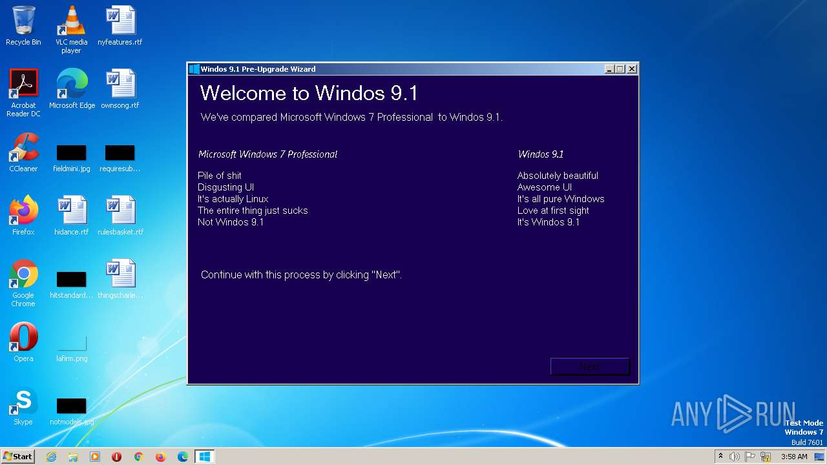Select the Skype desktop shortcut
This screenshot has width=827, height=465.
[x=23, y=406]
